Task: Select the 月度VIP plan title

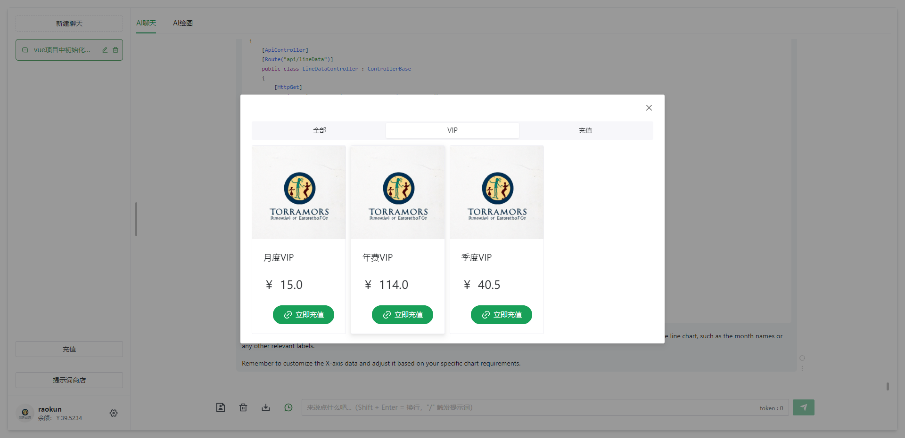Action: point(279,257)
